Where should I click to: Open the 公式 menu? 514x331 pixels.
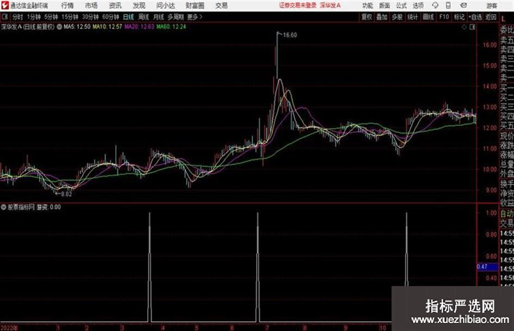tap(401, 5)
